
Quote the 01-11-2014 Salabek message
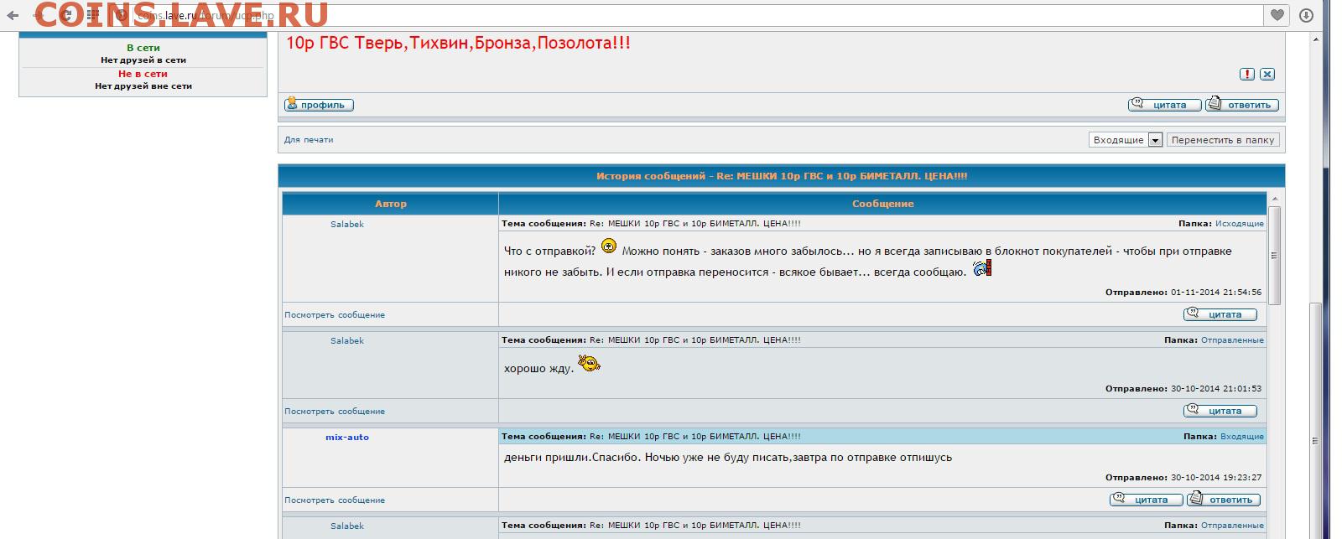click(x=1220, y=314)
